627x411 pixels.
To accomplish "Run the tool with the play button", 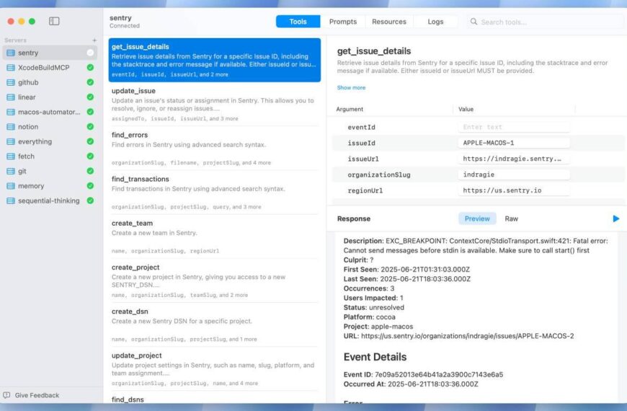I will (x=615, y=218).
